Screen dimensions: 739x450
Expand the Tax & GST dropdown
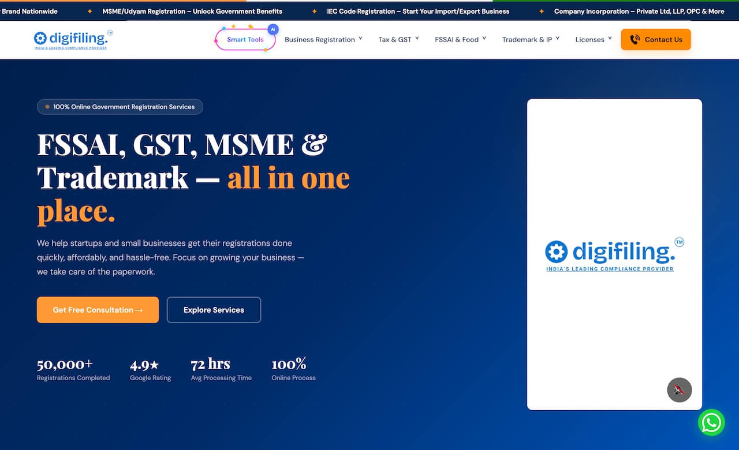[x=398, y=40]
